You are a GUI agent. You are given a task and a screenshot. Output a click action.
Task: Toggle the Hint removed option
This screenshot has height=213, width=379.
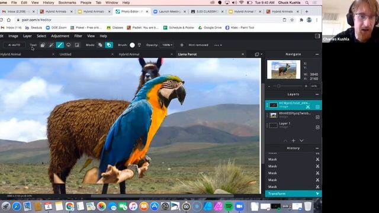point(182,45)
